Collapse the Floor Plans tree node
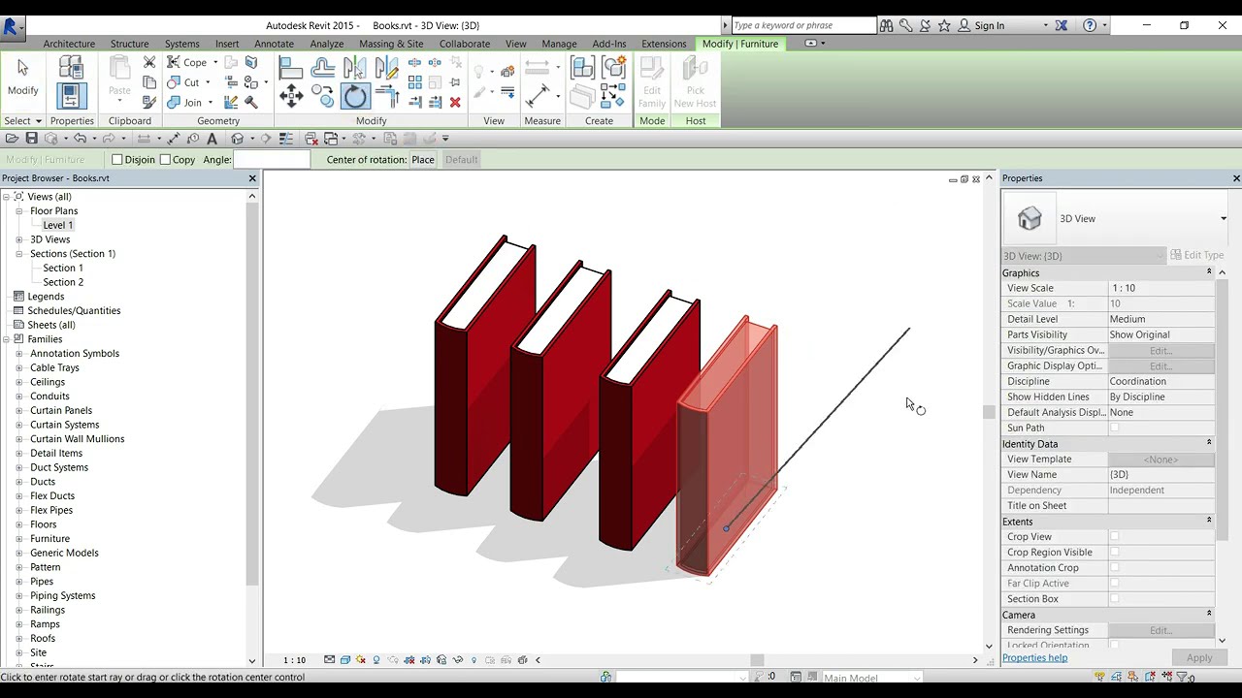 pyautogui.click(x=19, y=210)
